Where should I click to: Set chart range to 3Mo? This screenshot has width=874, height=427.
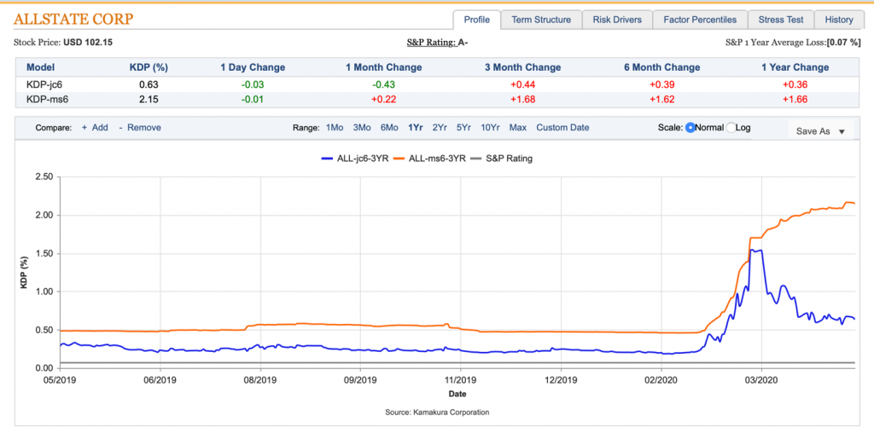pyautogui.click(x=362, y=128)
